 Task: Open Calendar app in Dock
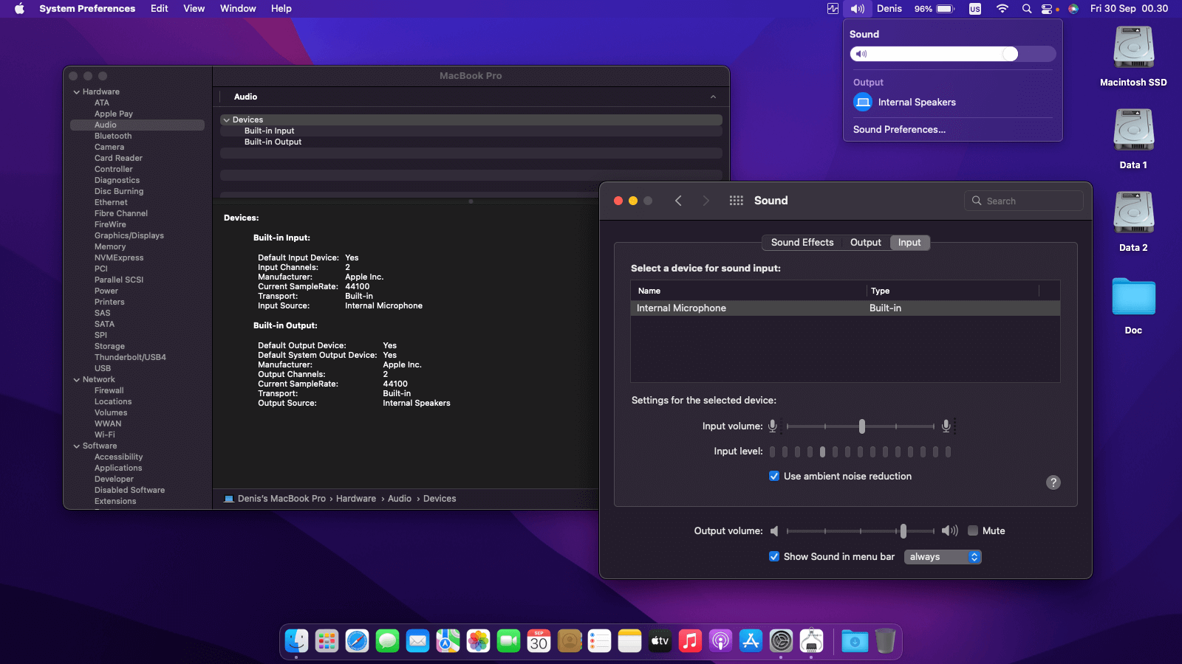click(539, 641)
